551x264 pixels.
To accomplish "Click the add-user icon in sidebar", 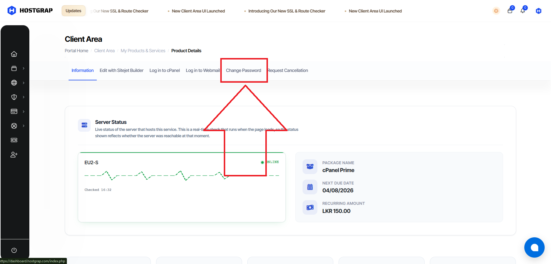I will click(x=14, y=154).
